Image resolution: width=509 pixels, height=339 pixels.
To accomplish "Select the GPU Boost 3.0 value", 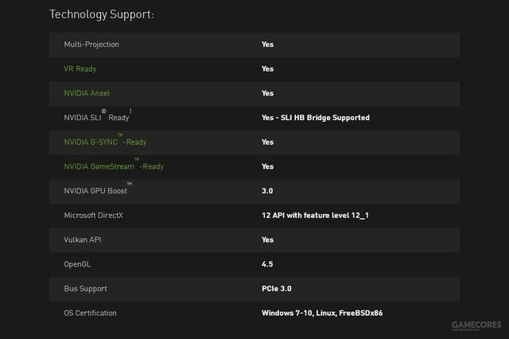I will (267, 191).
